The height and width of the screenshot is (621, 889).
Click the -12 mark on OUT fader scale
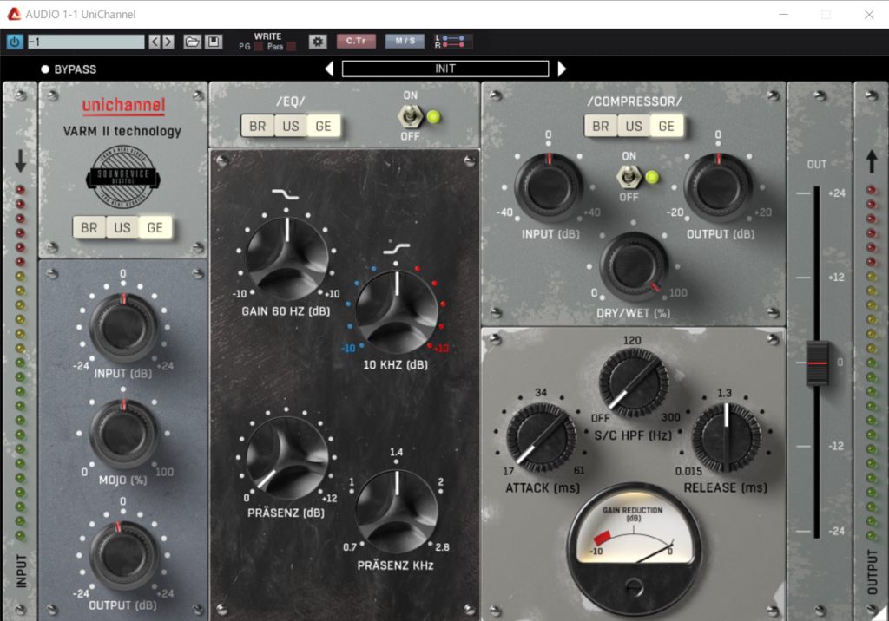point(836,446)
